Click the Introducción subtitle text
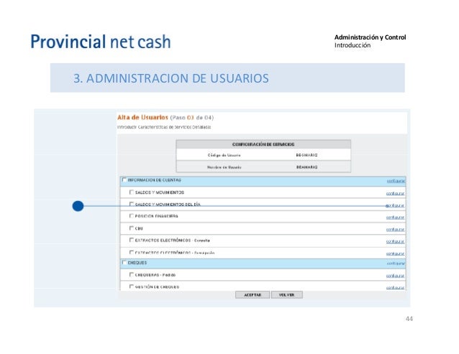The width and height of the screenshot is (459, 354). tap(353, 45)
